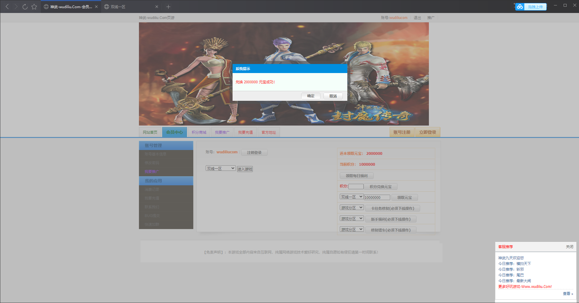Close the 客服推荐 popup via 关闭
Screen dimensions: 579x303
pos(569,247)
